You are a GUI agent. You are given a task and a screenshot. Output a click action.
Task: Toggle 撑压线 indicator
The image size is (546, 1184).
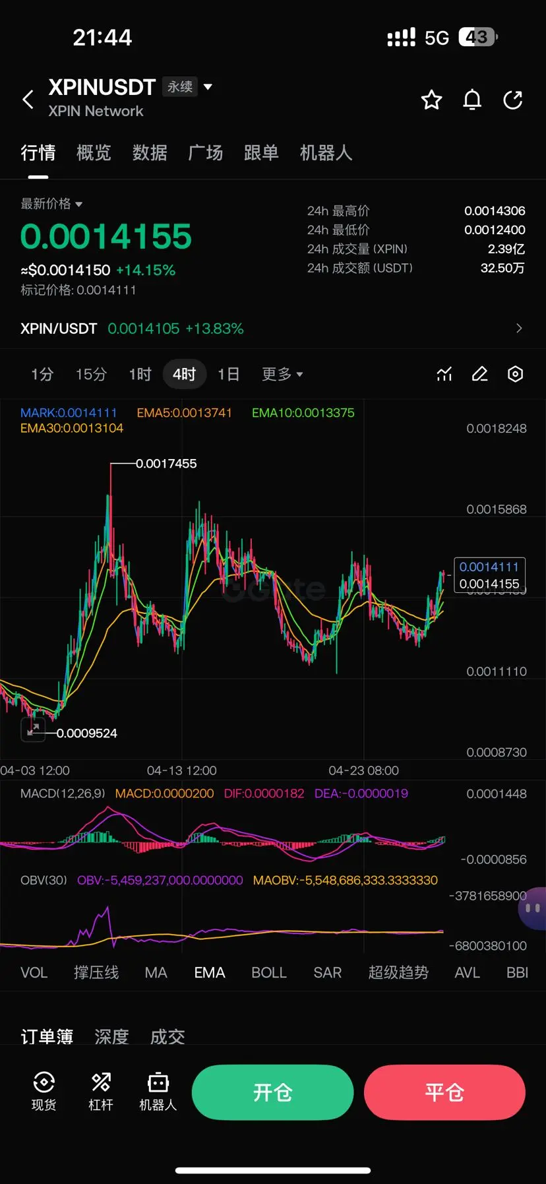click(96, 972)
